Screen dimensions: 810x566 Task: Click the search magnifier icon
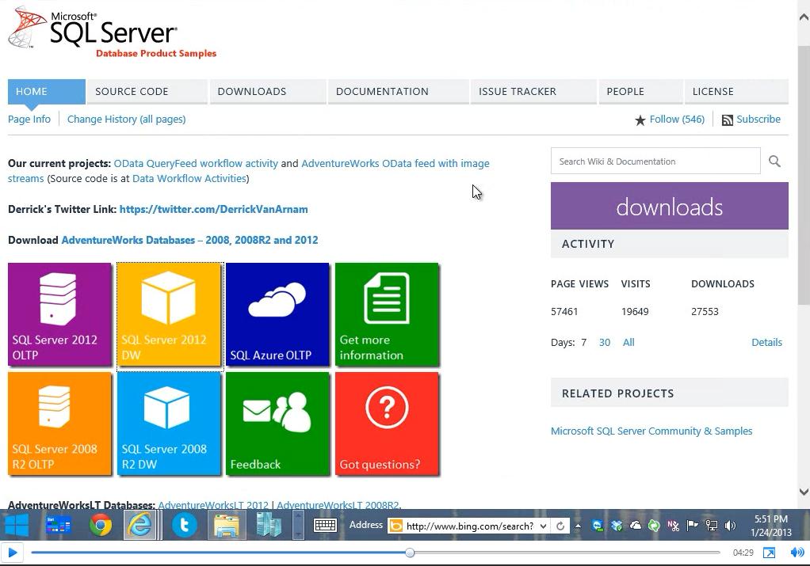click(774, 161)
